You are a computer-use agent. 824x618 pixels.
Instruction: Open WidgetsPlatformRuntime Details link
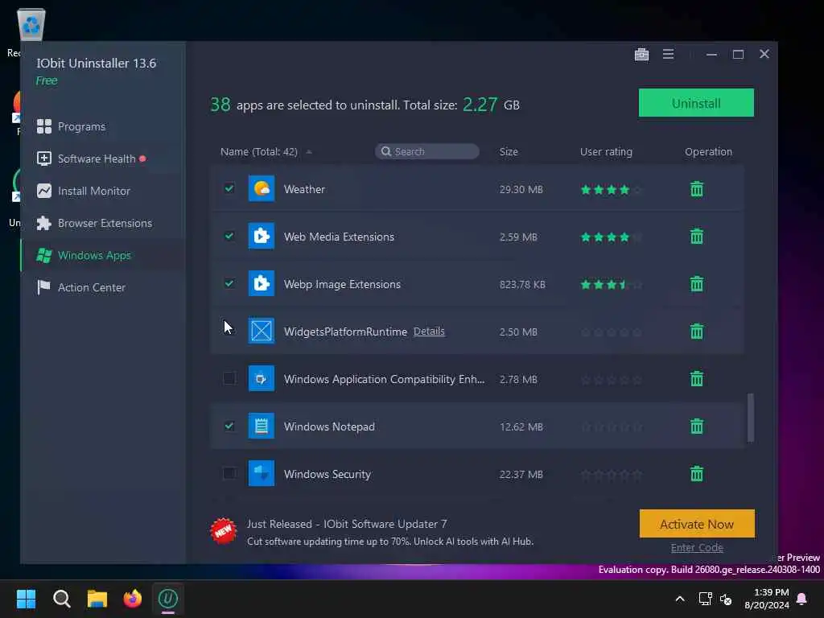coord(429,331)
